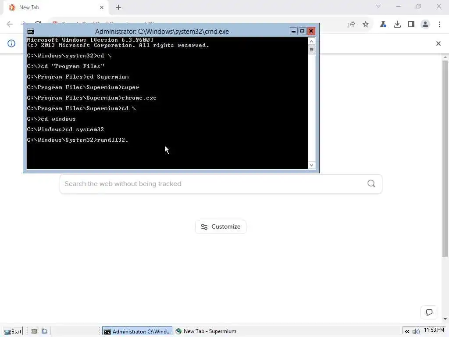Close the cmd.exe window
This screenshot has height=337, width=449.
click(x=311, y=31)
